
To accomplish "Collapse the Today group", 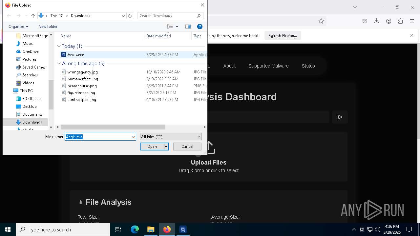I will (x=59, y=46).
